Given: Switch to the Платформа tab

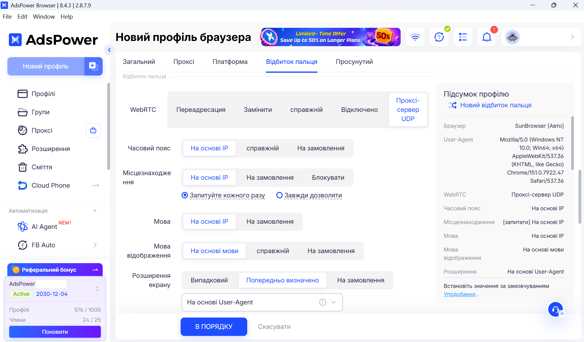Looking at the screenshot, I should click(x=230, y=62).
